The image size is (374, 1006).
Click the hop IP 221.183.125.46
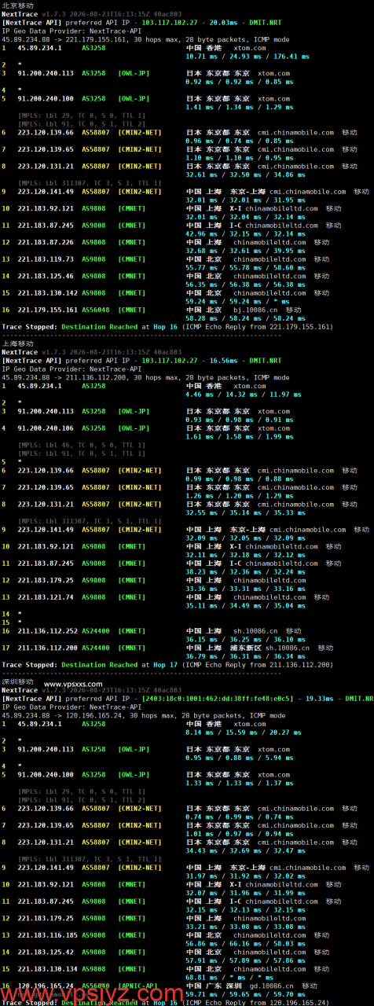pos(46,276)
